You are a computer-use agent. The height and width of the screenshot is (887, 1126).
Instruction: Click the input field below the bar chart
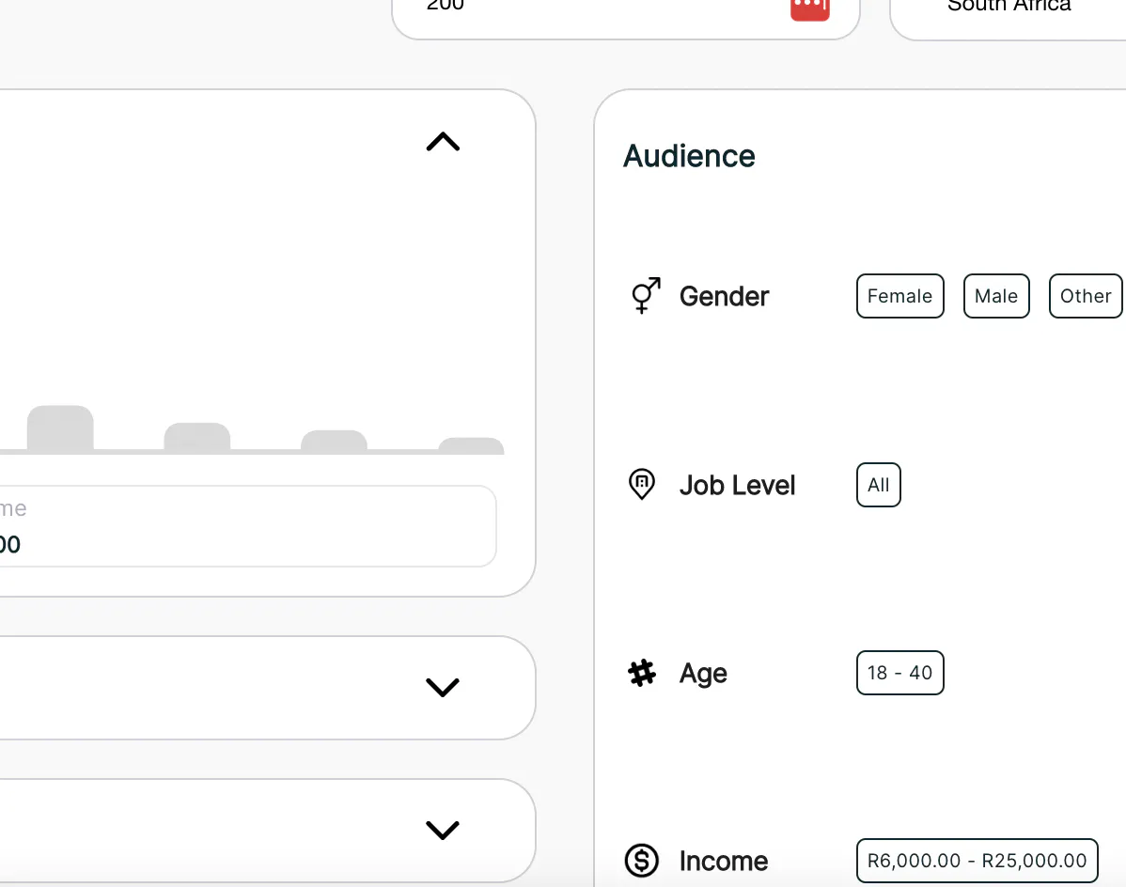244,526
